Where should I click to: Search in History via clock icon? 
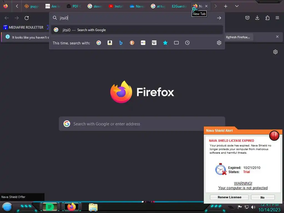coord(187,43)
